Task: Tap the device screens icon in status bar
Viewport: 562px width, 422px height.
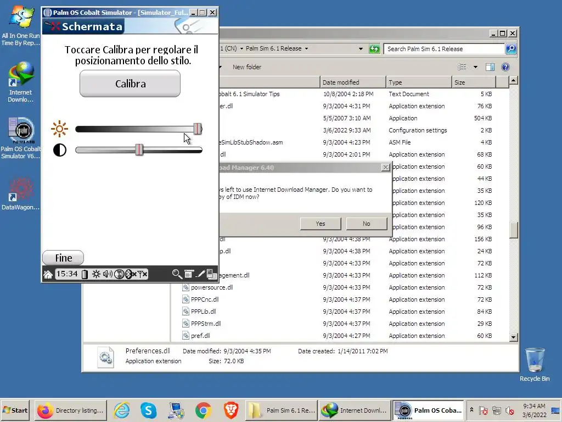Action: pyautogui.click(x=212, y=274)
